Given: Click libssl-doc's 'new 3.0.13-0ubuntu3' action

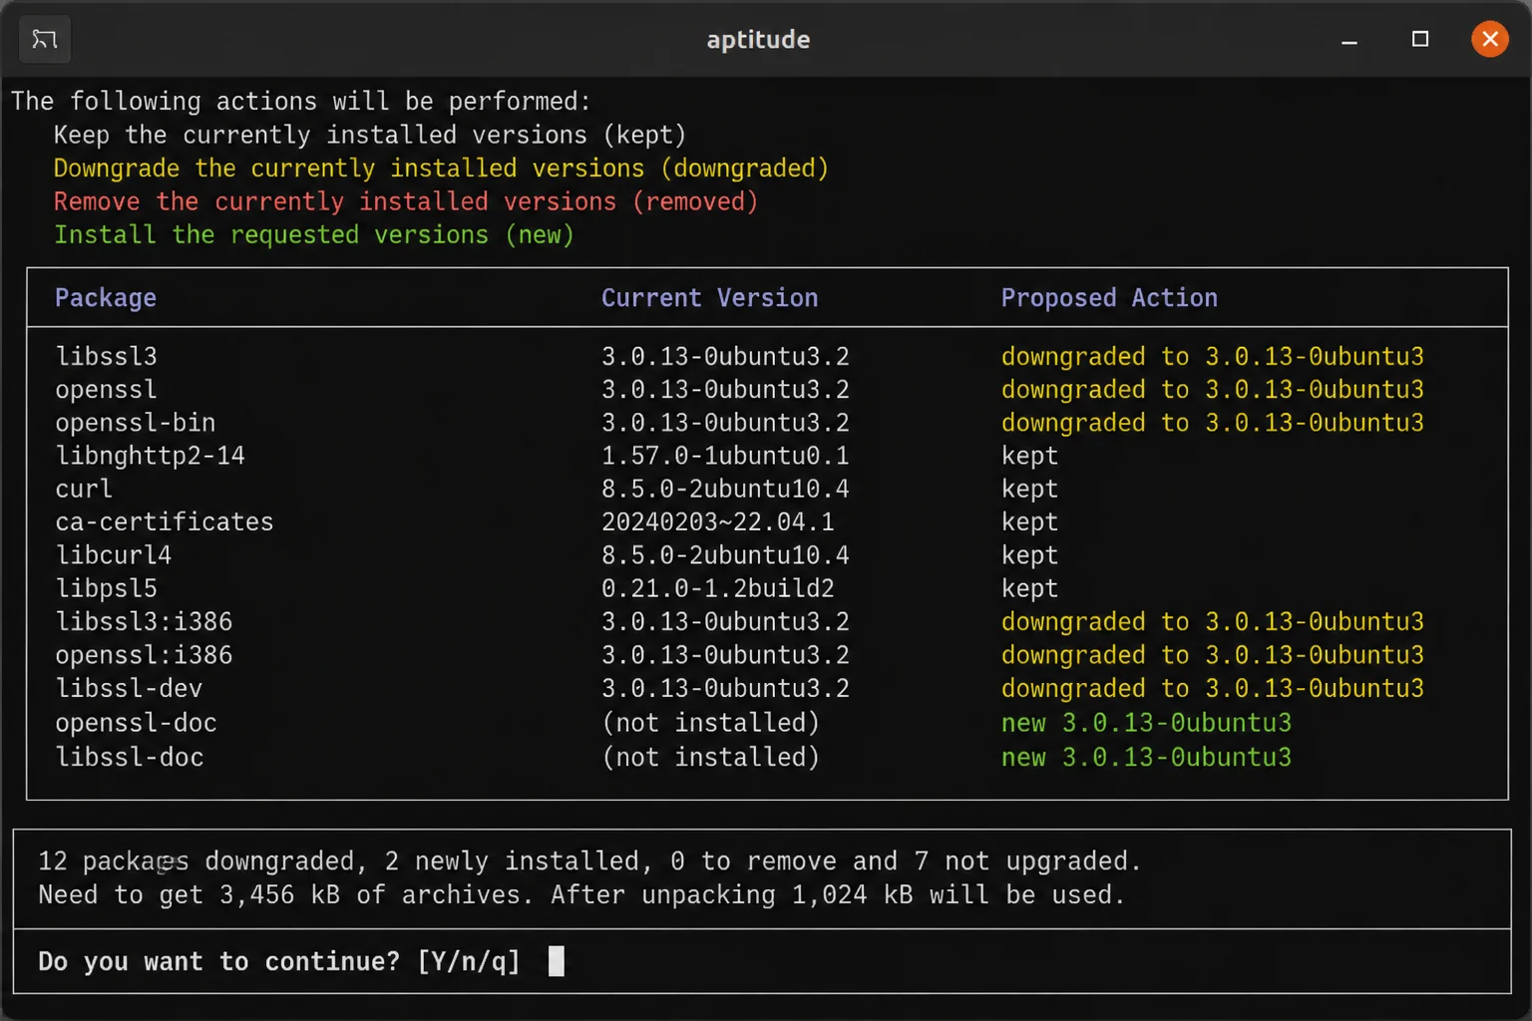Looking at the screenshot, I should (1146, 757).
